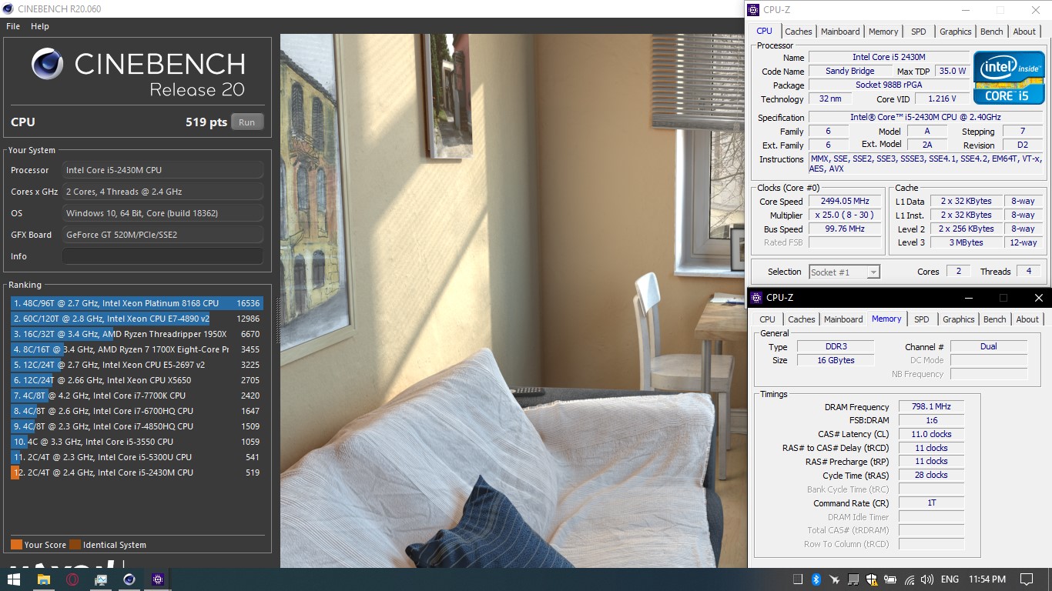Click the Intel Core i5 logo badge
Viewport: 1052px width, 591px height.
(1009, 78)
